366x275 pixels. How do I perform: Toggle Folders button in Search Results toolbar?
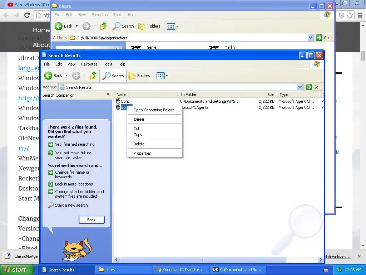(x=139, y=76)
